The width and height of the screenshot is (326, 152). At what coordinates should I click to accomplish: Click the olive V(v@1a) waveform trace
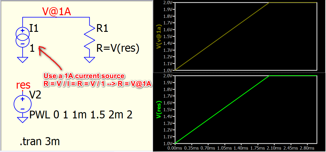pos(223,36)
